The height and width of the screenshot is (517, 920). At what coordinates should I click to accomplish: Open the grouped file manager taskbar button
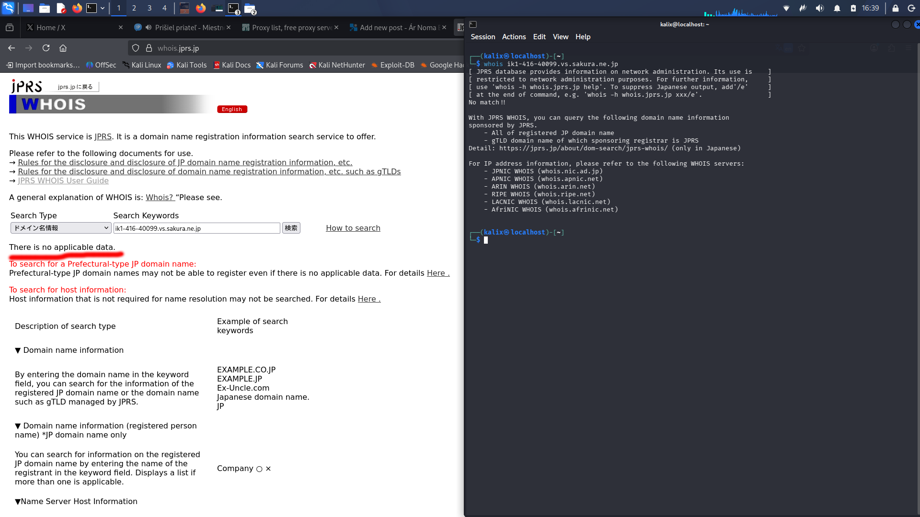[x=250, y=9]
